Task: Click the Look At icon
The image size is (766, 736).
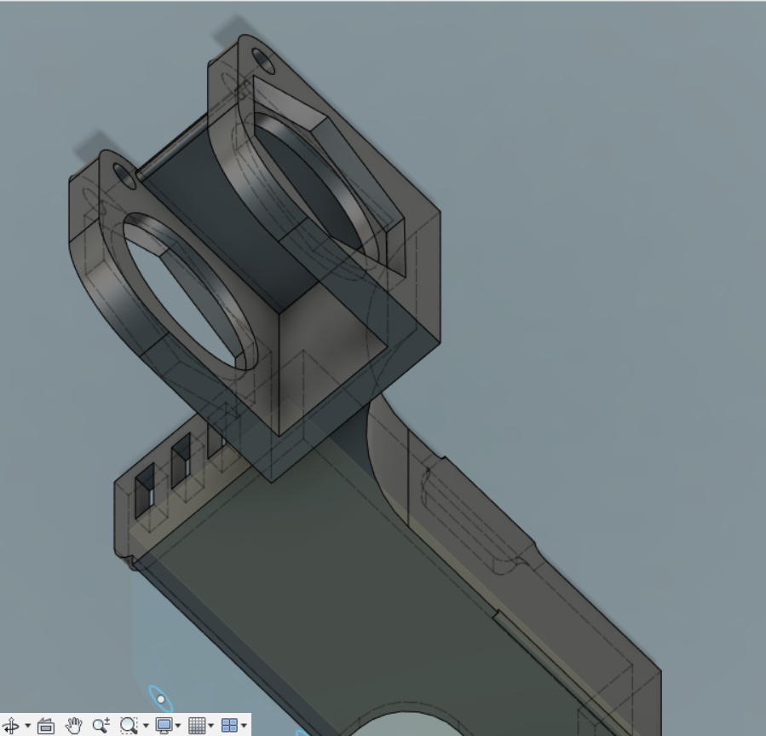Action: coord(46,726)
